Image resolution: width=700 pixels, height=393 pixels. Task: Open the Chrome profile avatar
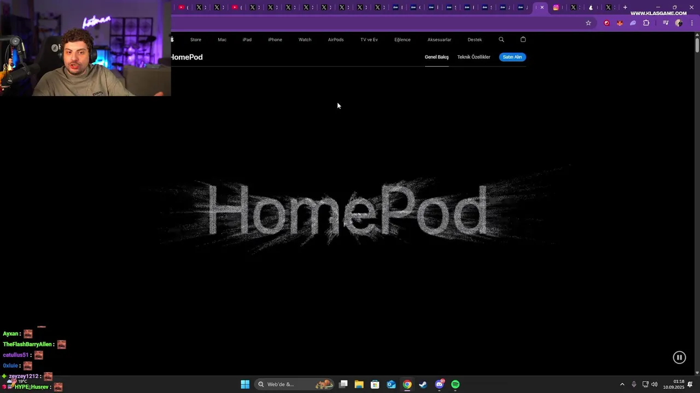pos(679,23)
